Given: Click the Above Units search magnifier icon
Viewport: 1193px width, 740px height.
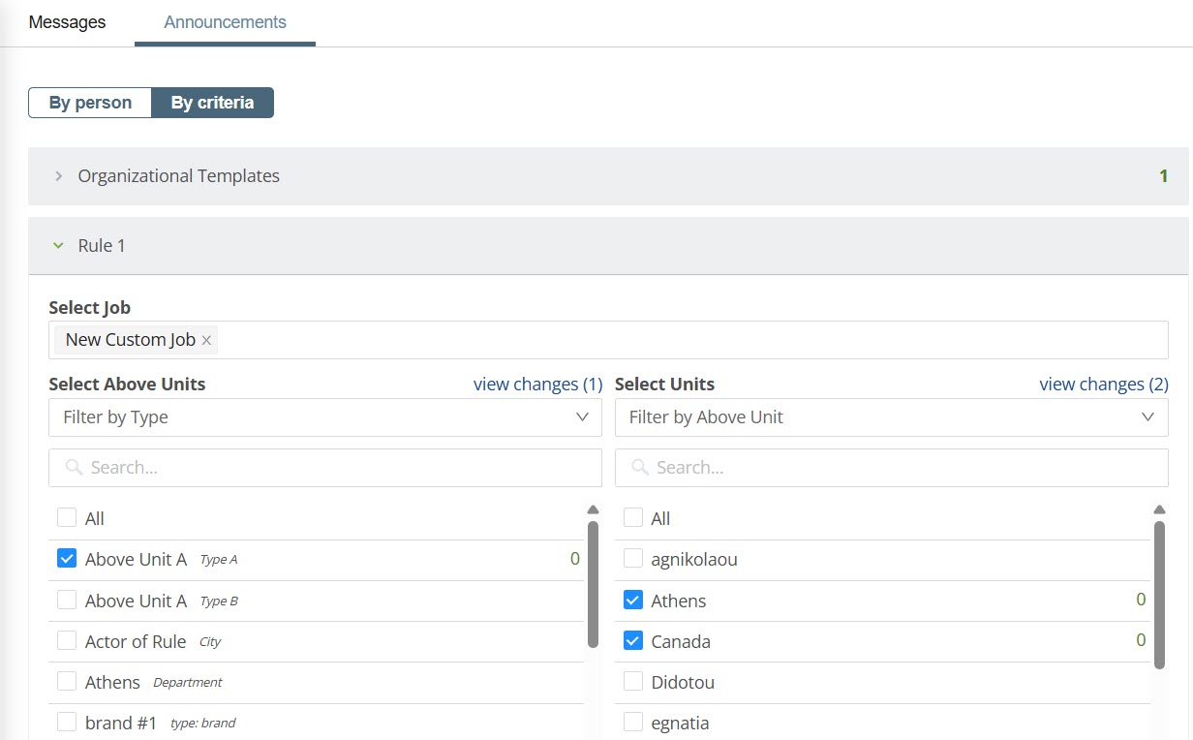Looking at the screenshot, I should pos(74,468).
